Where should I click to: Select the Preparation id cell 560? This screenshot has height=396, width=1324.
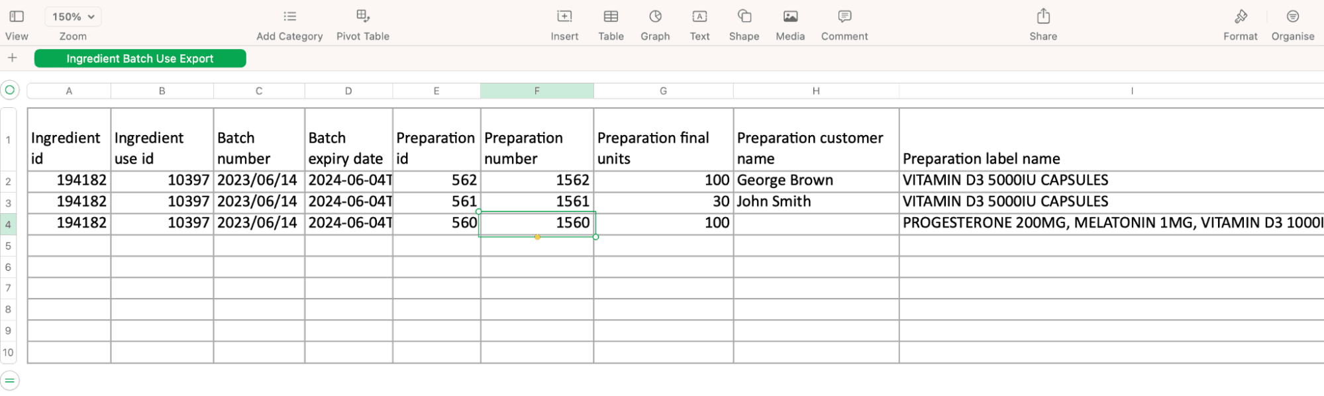point(436,224)
